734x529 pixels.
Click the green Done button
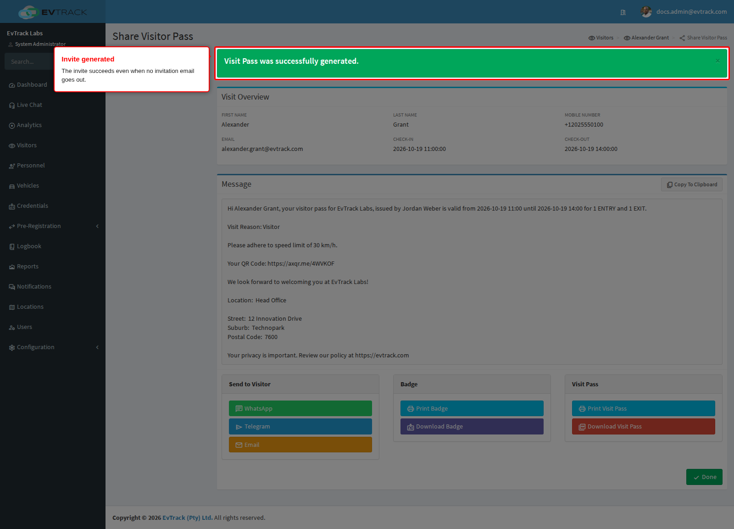(704, 477)
